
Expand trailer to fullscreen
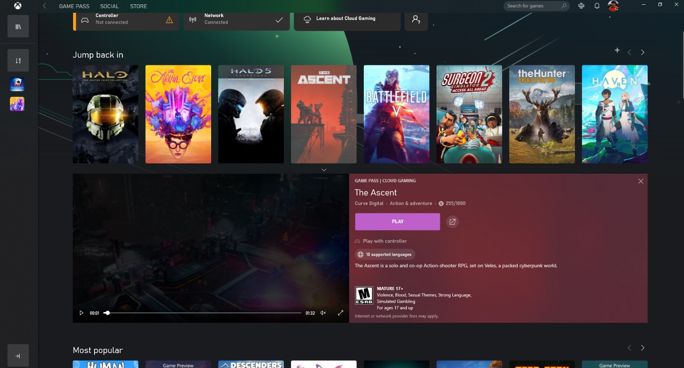click(x=340, y=313)
